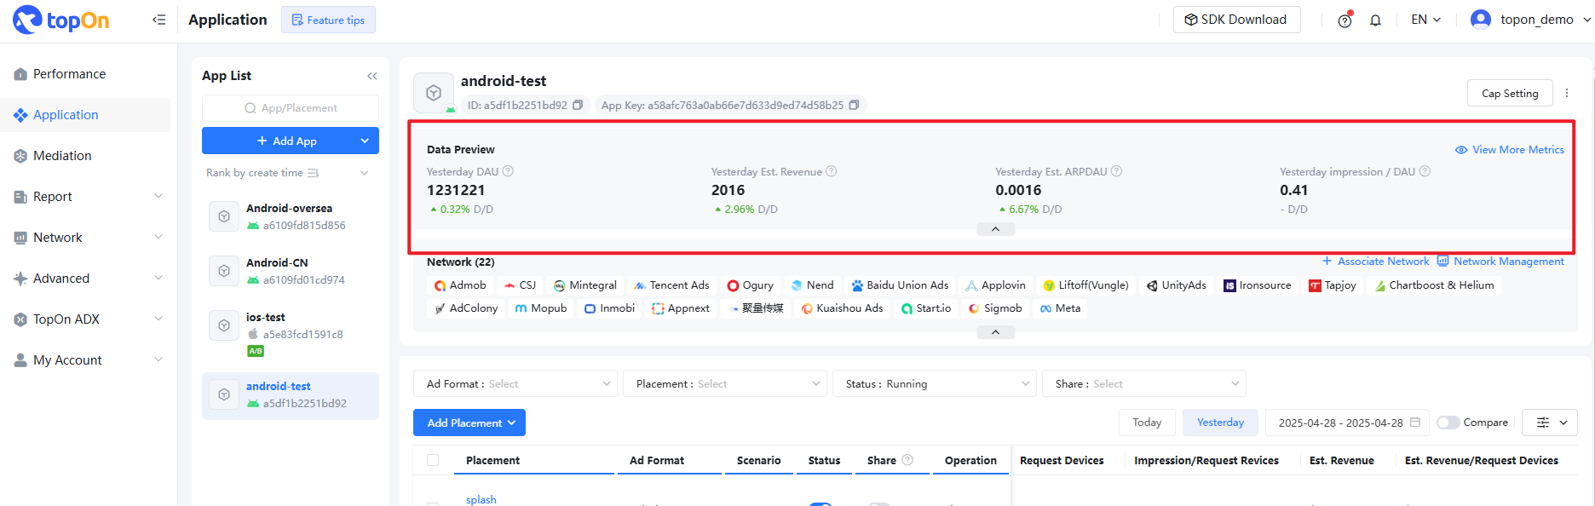
Task: Open Mediation in the sidebar
Action: click(x=62, y=156)
